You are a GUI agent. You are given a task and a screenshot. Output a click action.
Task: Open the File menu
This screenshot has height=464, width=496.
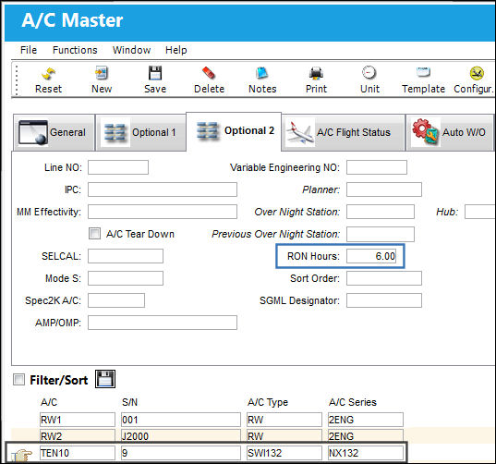(x=29, y=50)
